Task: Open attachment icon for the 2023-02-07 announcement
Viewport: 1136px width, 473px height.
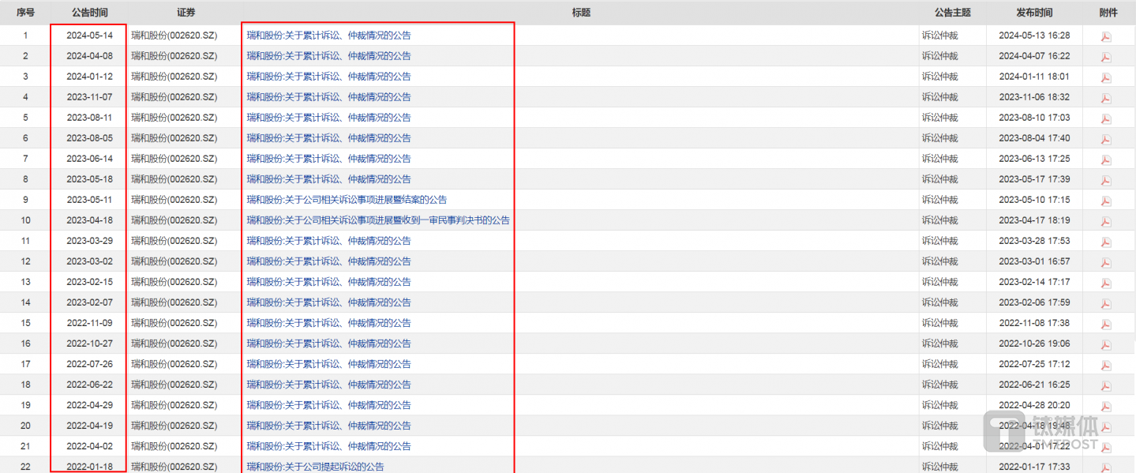Action: [1106, 303]
